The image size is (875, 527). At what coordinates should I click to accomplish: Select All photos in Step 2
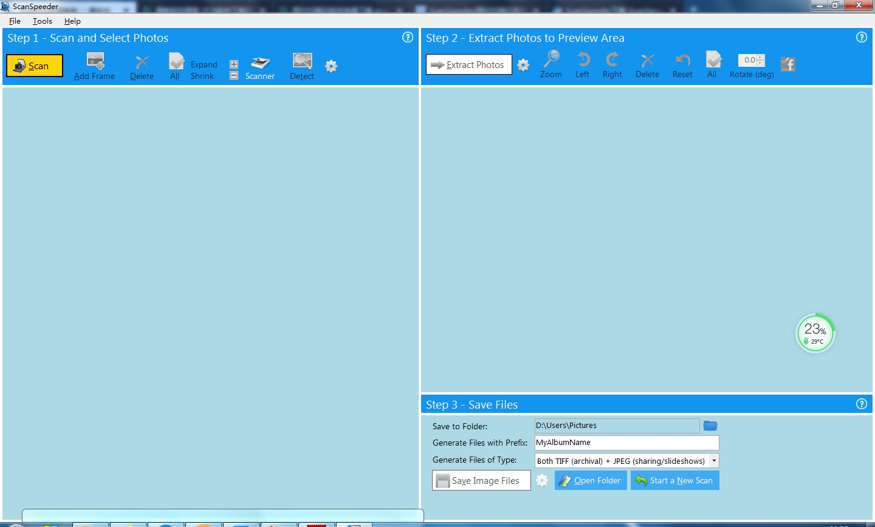713,64
